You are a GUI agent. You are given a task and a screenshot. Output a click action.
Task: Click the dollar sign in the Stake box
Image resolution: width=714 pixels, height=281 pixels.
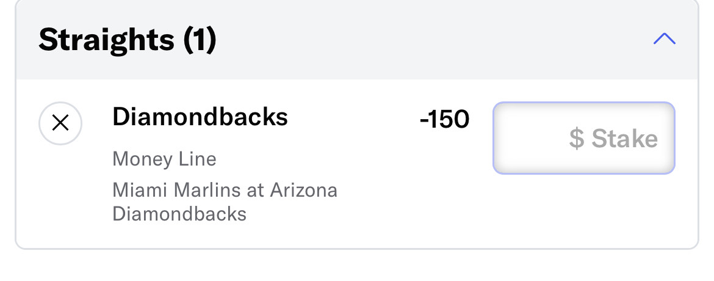click(577, 138)
